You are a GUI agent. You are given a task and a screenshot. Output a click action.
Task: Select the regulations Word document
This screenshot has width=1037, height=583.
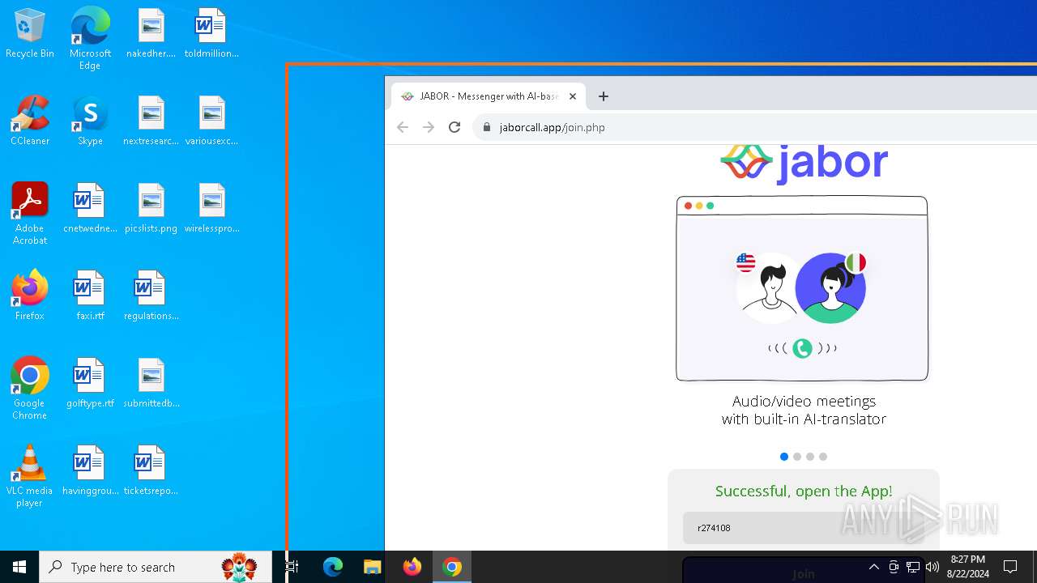(151, 296)
